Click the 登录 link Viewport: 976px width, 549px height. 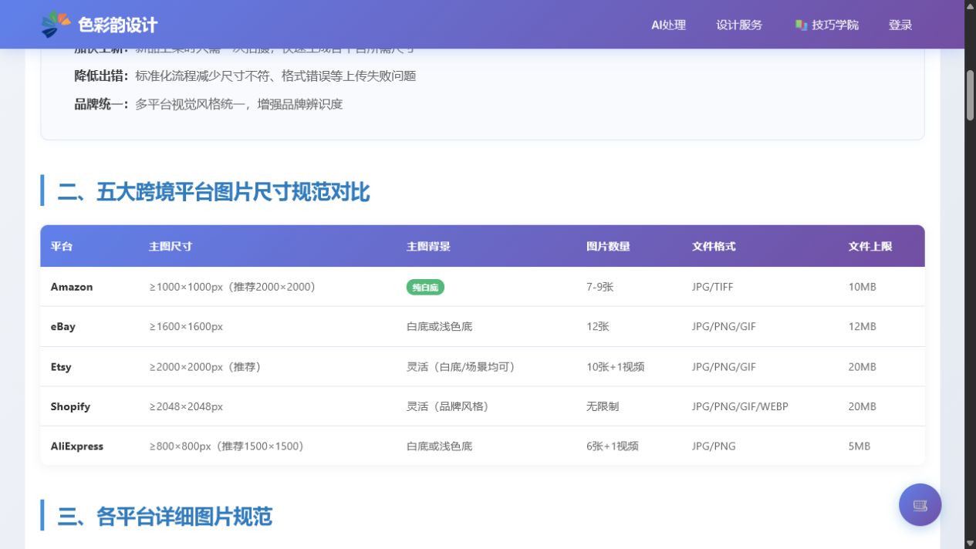point(900,25)
